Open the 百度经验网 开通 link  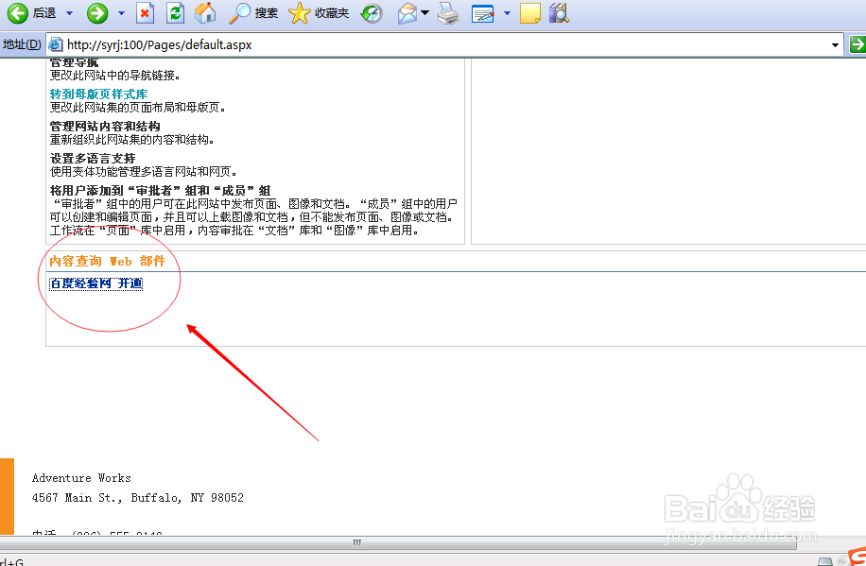click(96, 283)
